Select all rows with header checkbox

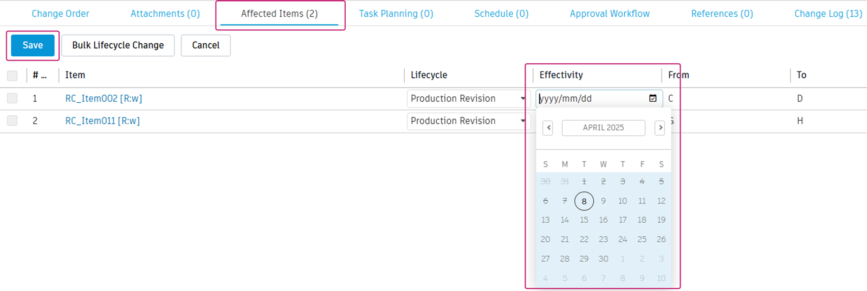pos(12,76)
